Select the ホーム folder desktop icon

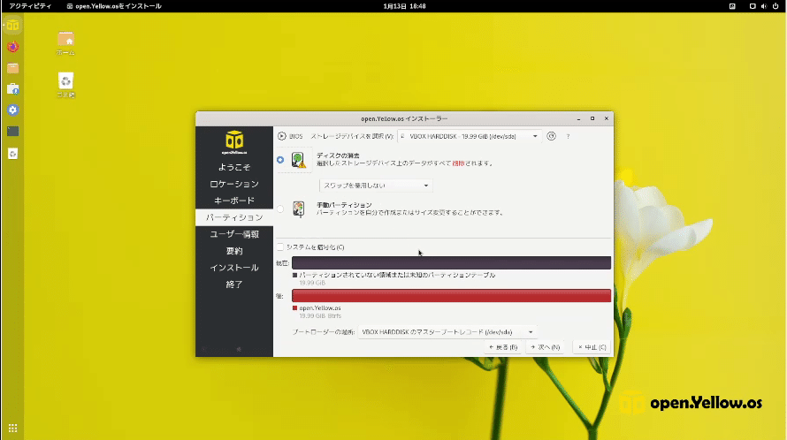65,43
